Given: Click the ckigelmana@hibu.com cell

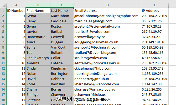Looking at the screenshot, I should [x=107, y=69].
